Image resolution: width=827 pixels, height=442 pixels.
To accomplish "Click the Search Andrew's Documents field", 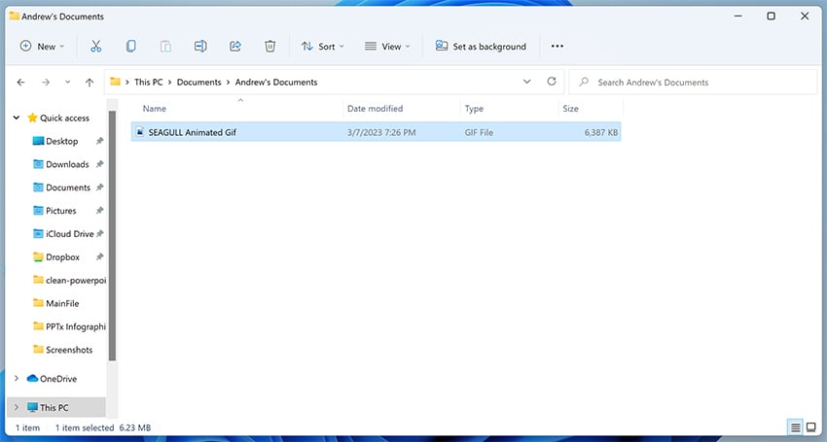I will click(691, 83).
